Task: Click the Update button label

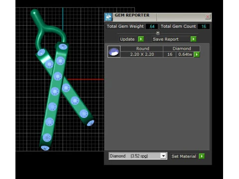Action: click(x=127, y=39)
